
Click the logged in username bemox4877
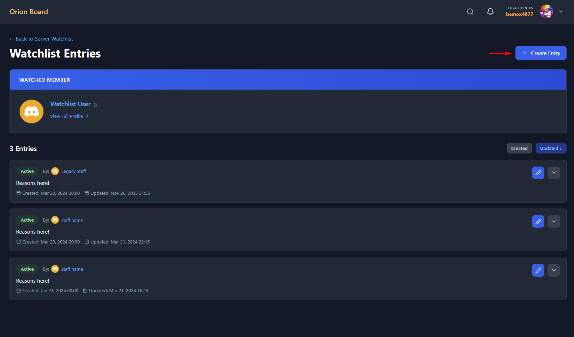[x=519, y=14]
